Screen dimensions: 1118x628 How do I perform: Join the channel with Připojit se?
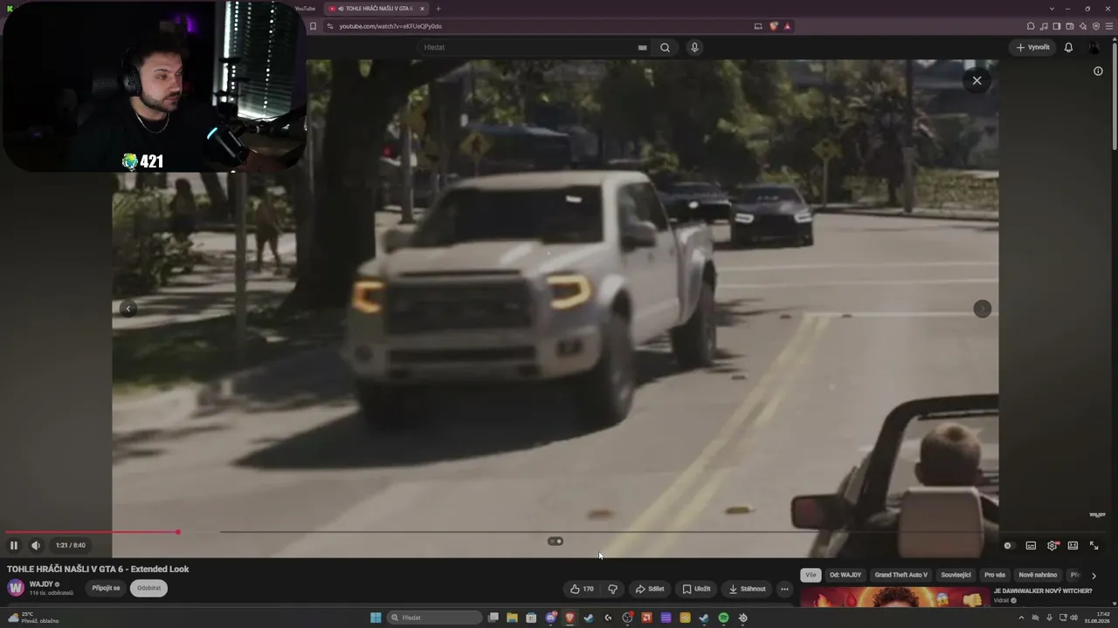(106, 588)
